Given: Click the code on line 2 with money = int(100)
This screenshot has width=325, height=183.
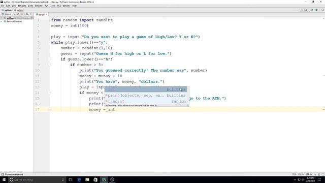Looking at the screenshot, I should click(70, 25).
